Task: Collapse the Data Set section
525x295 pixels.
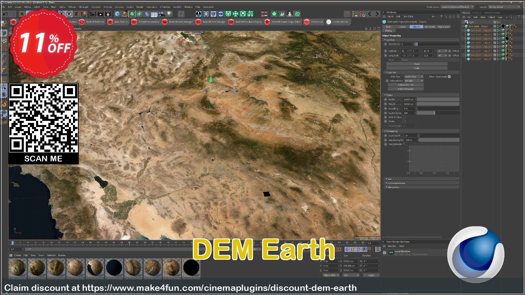Action: click(x=386, y=73)
